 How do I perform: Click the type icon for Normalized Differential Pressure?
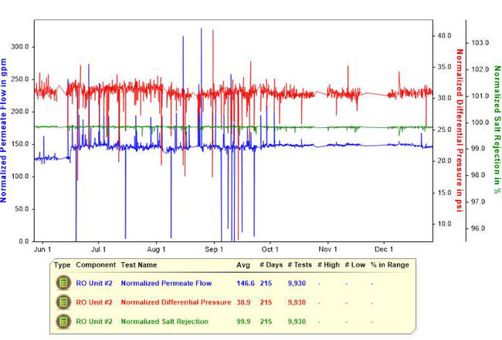[x=63, y=302]
